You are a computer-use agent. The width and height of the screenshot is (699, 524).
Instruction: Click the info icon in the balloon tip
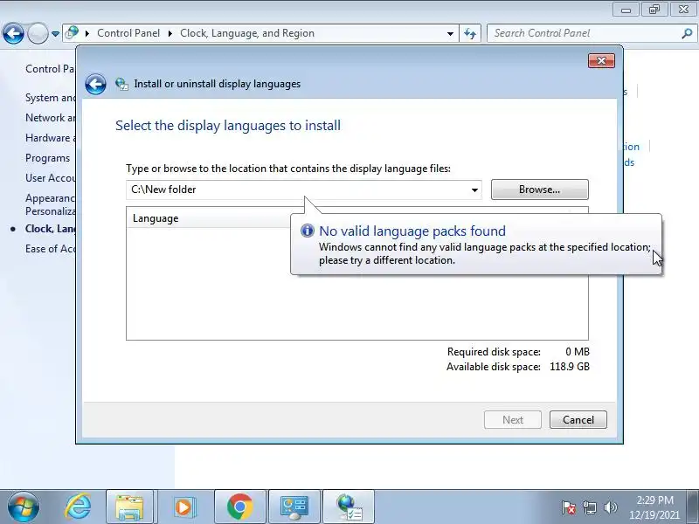point(308,231)
